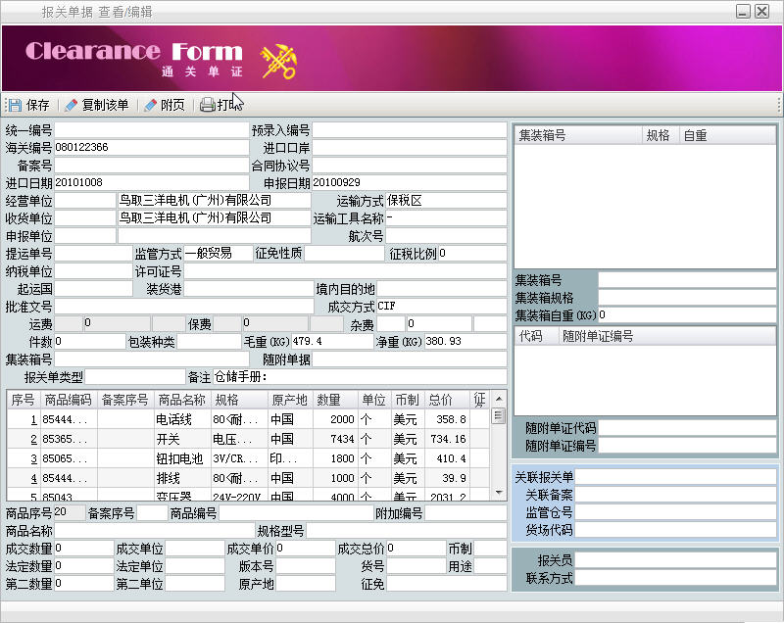Click the 海关编号 input field
The height and width of the screenshot is (623, 784).
151,148
